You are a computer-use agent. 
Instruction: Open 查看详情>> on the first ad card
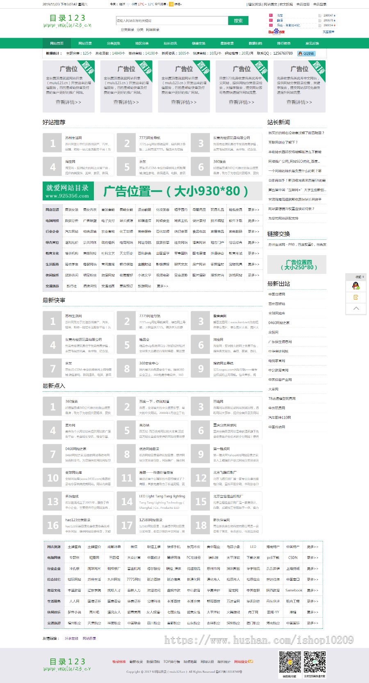pos(68,102)
